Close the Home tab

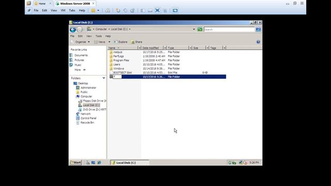(x=50, y=4)
